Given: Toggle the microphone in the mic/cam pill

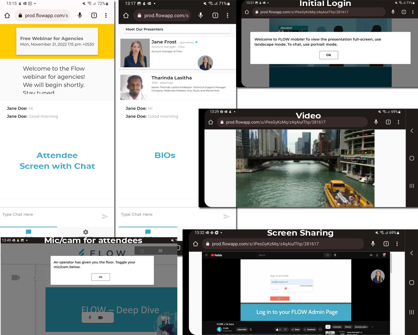Looking at the screenshot, I should pos(90,317).
